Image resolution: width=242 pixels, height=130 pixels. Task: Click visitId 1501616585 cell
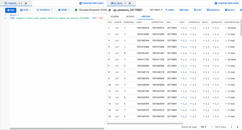click(143, 34)
